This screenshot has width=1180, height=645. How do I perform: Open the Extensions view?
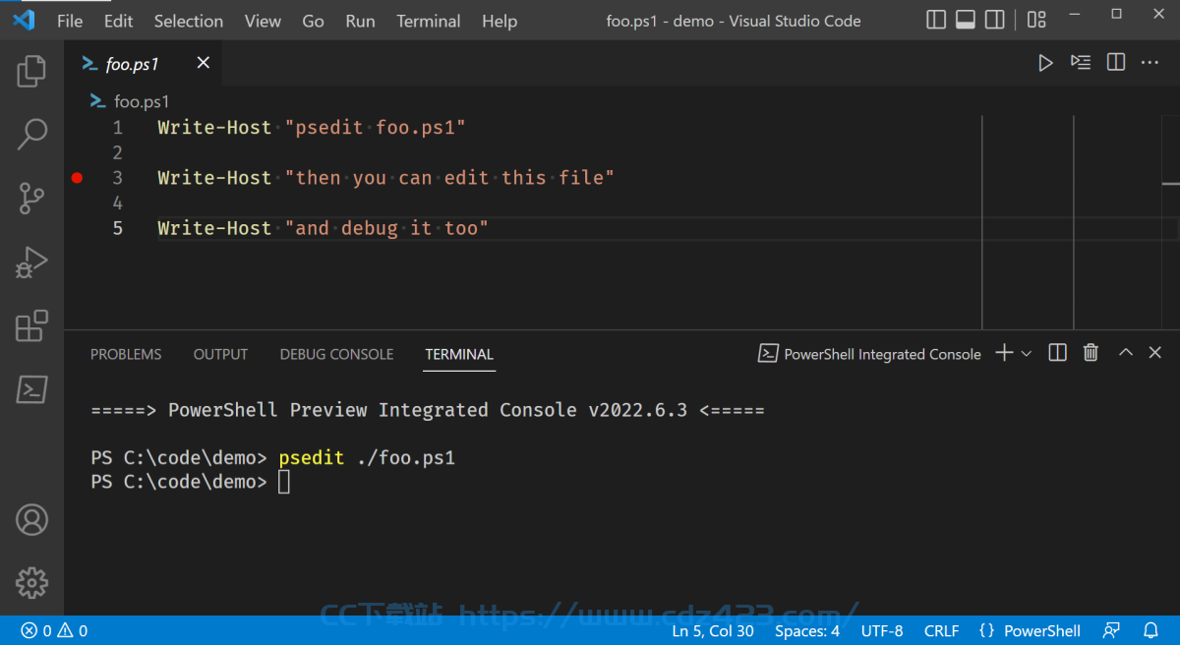[31, 325]
